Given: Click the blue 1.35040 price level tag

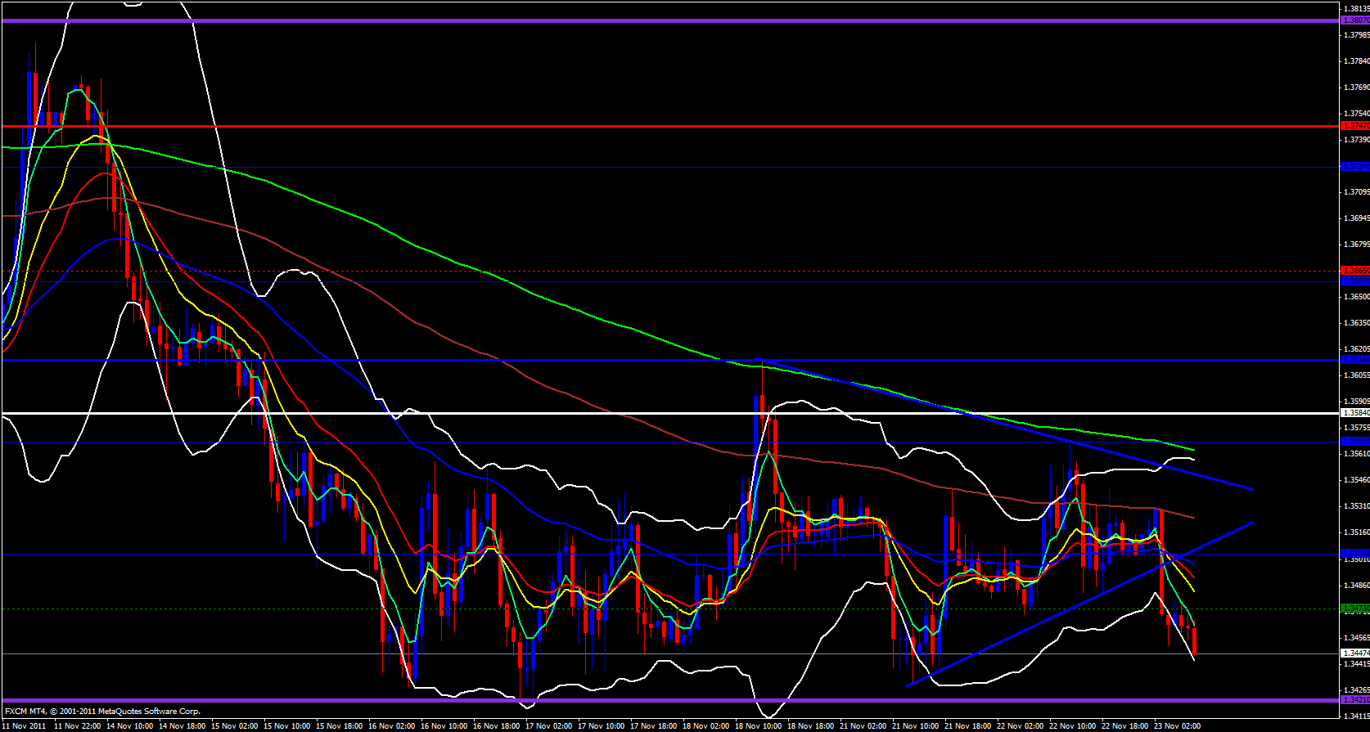Looking at the screenshot, I should 1354,554.
